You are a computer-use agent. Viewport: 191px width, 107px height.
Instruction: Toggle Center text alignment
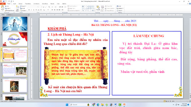point(55,10)
